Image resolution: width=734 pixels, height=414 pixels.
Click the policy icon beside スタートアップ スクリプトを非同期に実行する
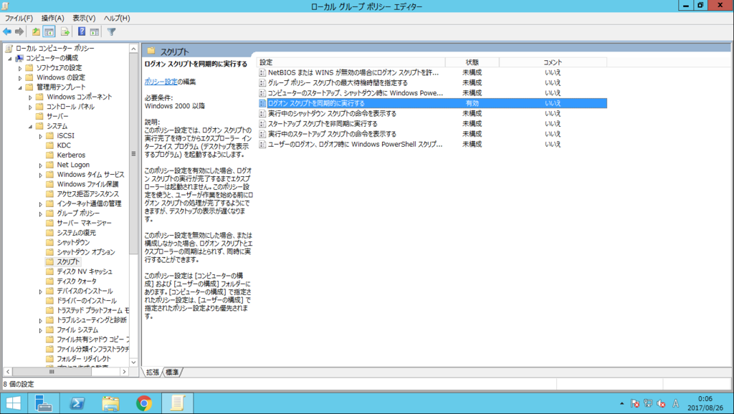(x=262, y=123)
